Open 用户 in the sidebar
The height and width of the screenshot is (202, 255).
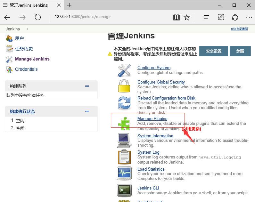(x=19, y=38)
